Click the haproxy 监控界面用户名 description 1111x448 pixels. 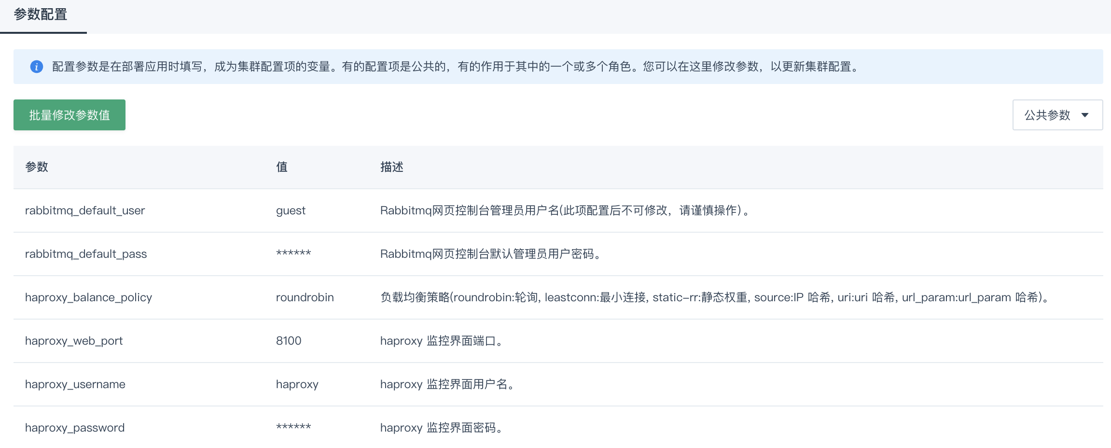[x=447, y=384]
